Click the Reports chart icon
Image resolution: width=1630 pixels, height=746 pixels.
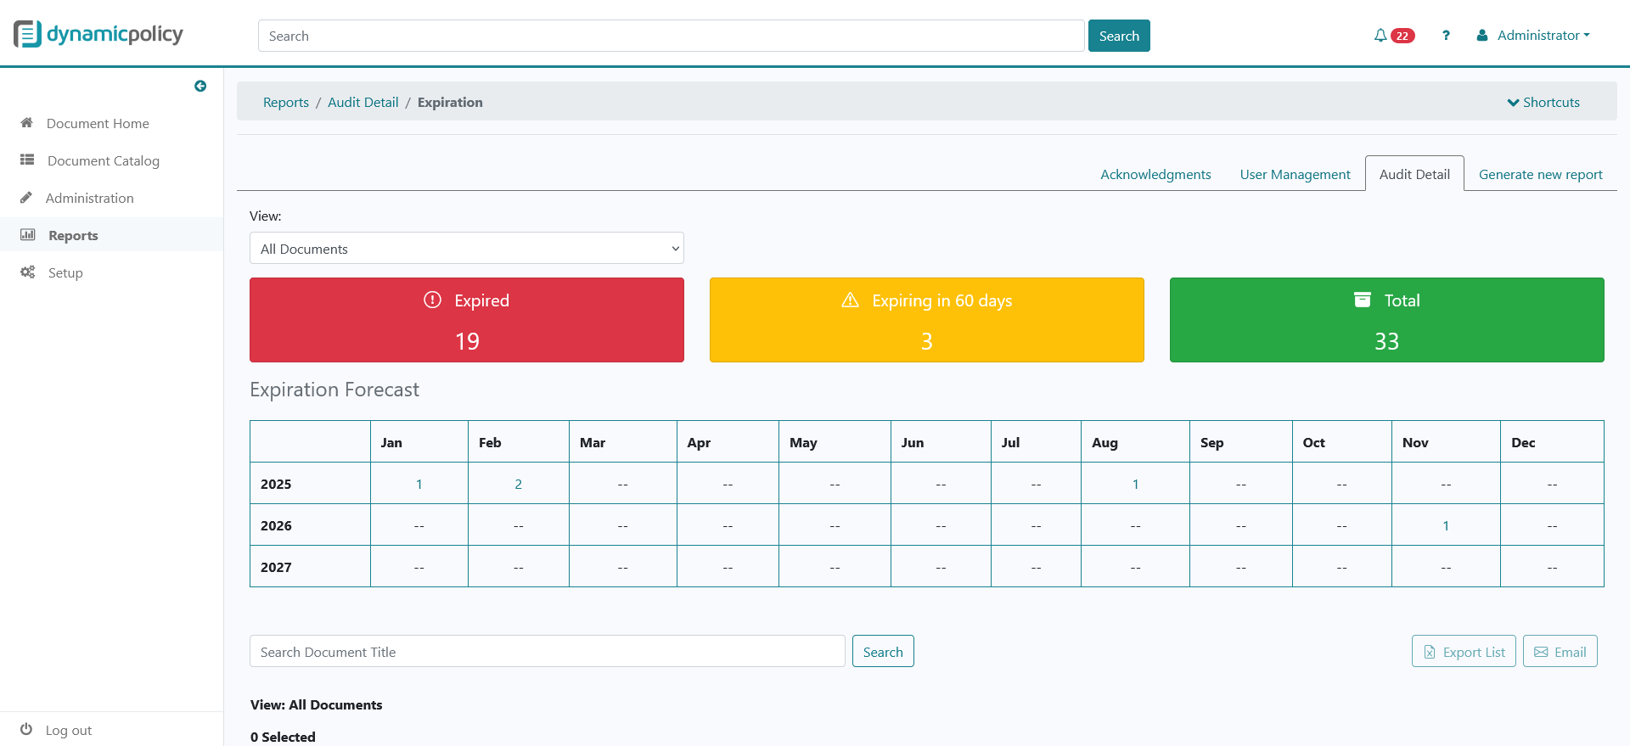[28, 234]
